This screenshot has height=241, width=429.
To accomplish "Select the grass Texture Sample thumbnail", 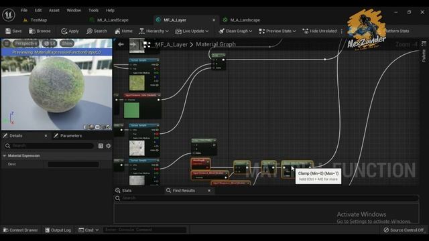I will pyautogui.click(x=137, y=83).
